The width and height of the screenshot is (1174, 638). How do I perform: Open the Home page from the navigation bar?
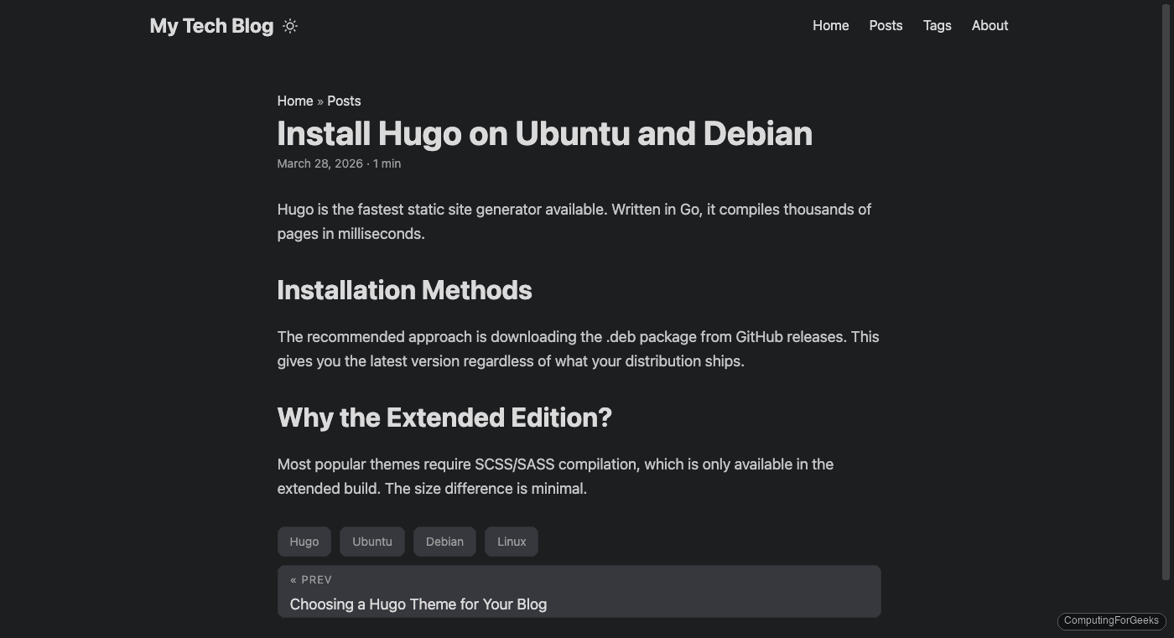coord(830,26)
